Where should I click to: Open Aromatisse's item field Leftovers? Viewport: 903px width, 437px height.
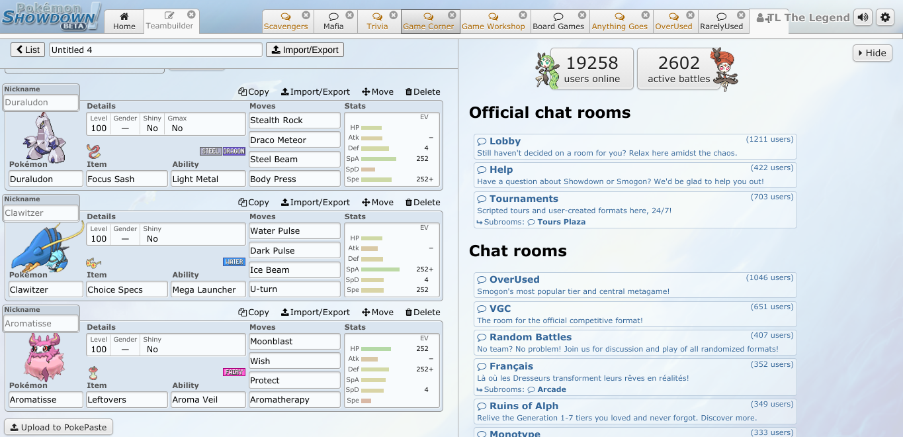[x=127, y=400]
